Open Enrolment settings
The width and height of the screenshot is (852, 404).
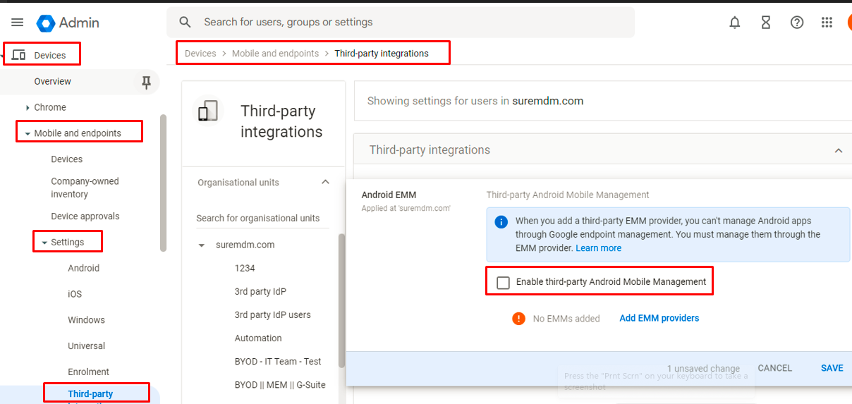[x=89, y=372]
